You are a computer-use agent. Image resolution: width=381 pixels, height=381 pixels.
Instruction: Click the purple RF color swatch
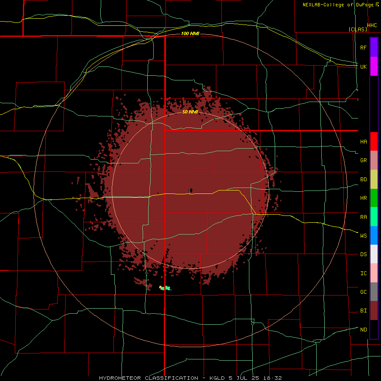coord(374,47)
